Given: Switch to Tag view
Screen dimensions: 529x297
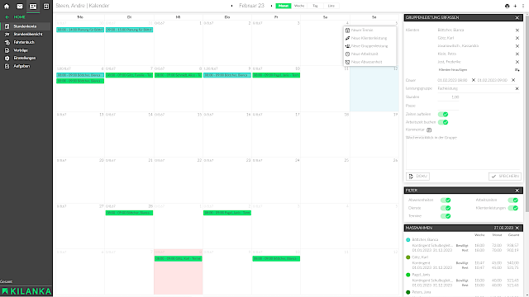Looking at the screenshot, I should [x=315, y=6].
